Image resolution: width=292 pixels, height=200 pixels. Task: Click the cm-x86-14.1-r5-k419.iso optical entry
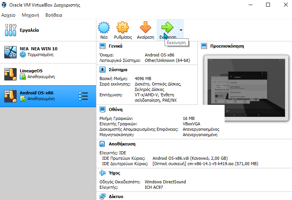[x=205, y=164]
